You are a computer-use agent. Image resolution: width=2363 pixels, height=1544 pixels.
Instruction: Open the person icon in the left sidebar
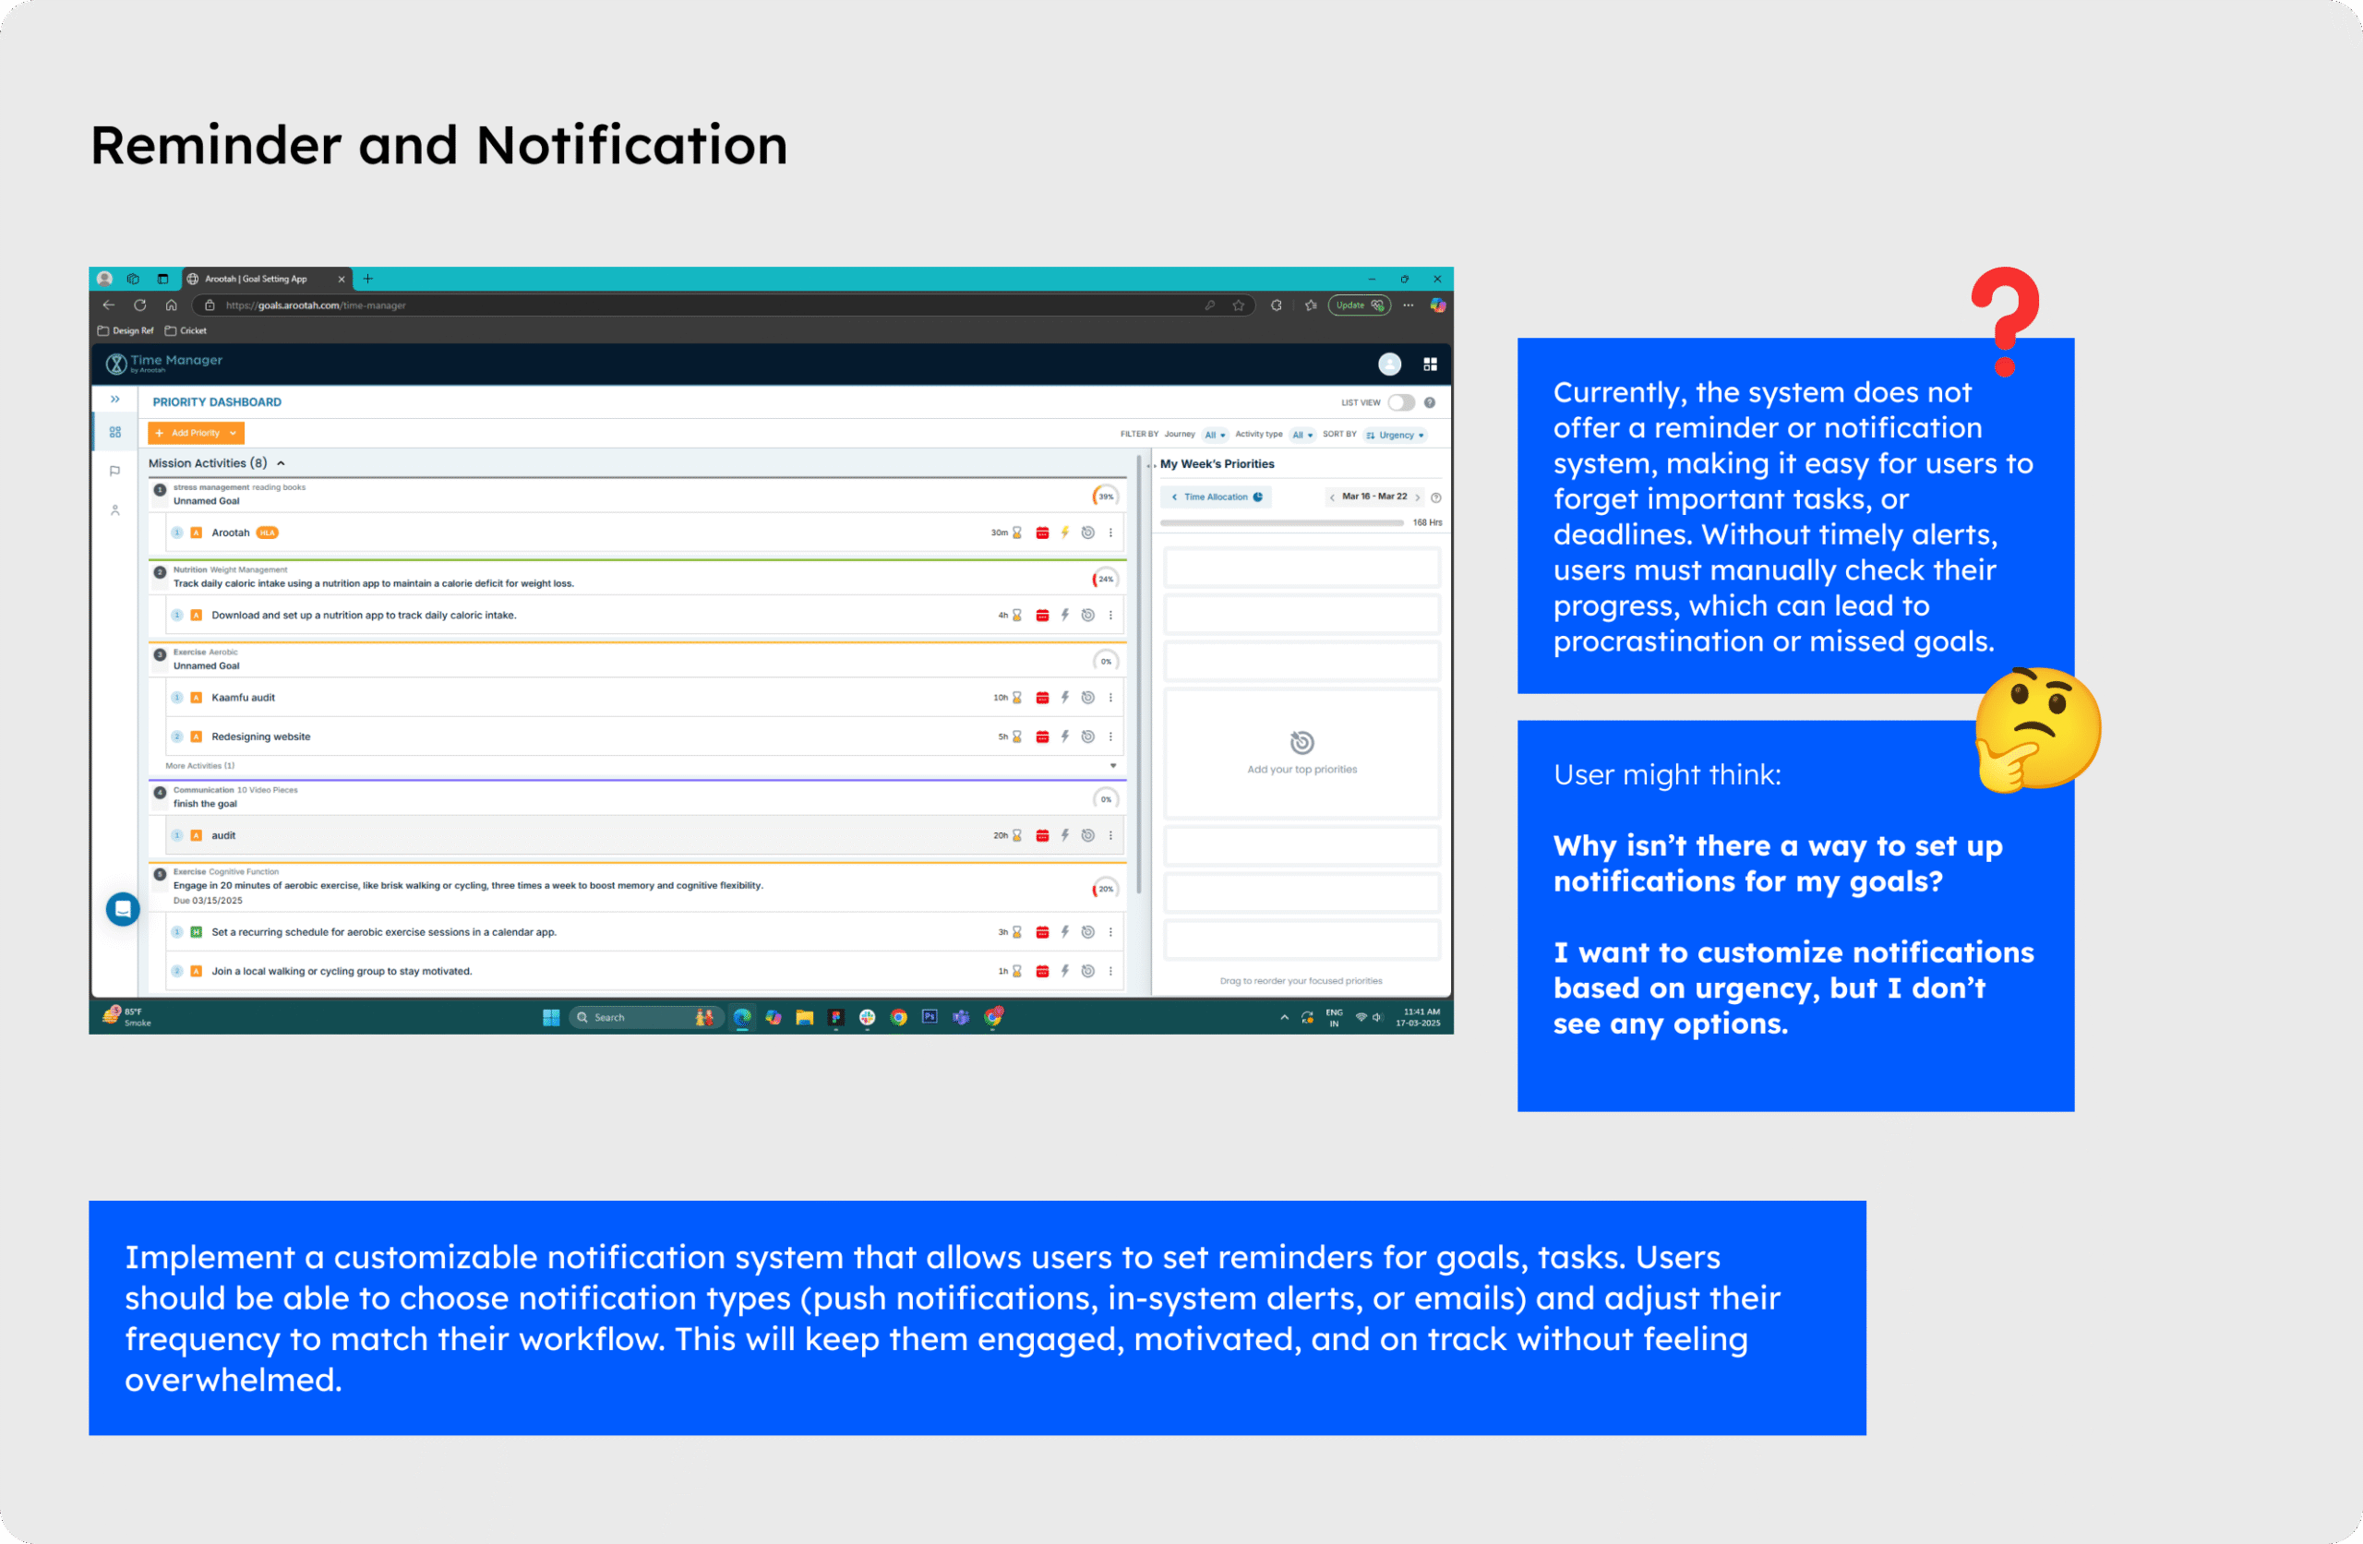pos(115,510)
